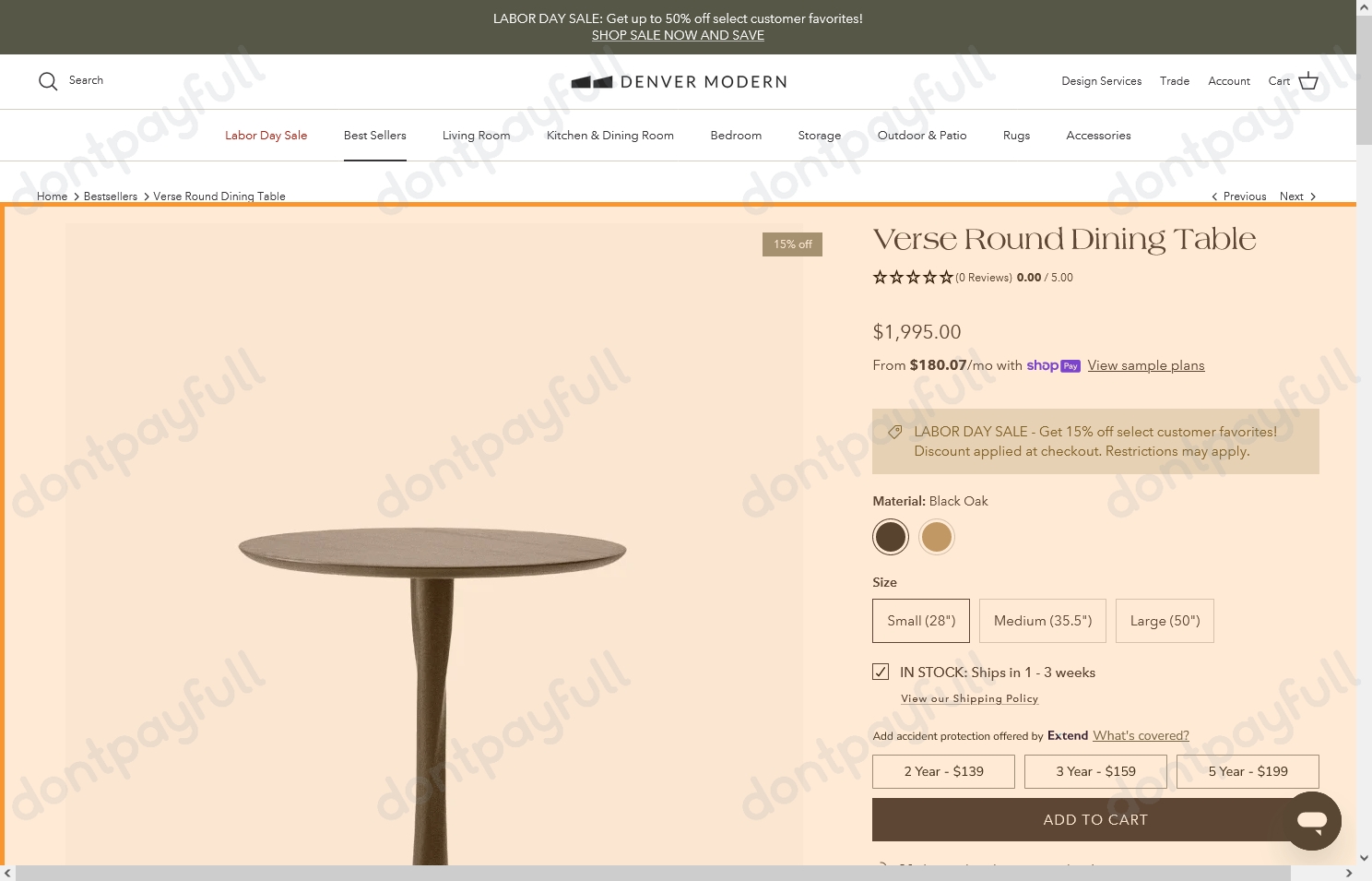This screenshot has height=881, width=1372.
Task: Choose the 3 Year - $159 protection plan
Action: click(x=1095, y=771)
